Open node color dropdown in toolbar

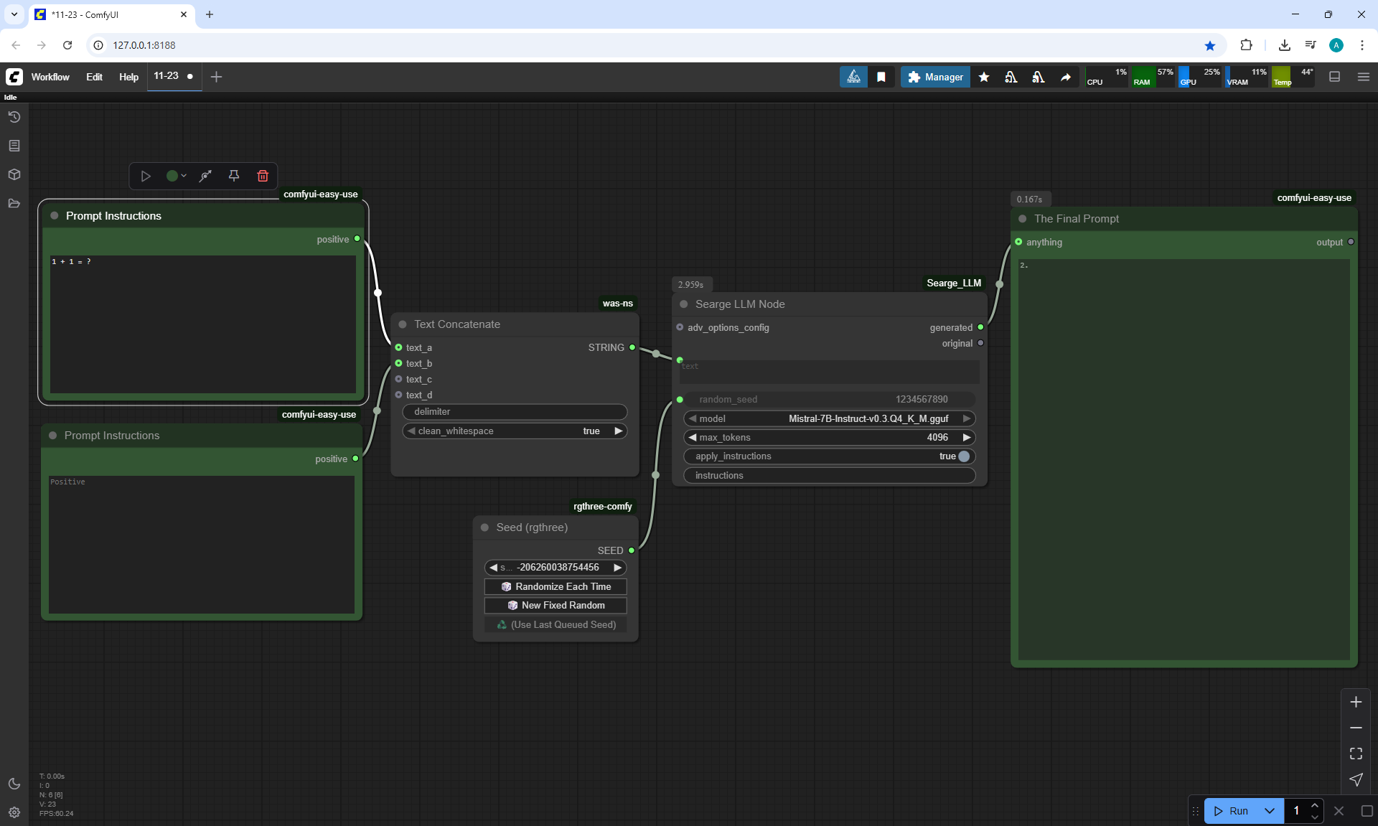[176, 176]
